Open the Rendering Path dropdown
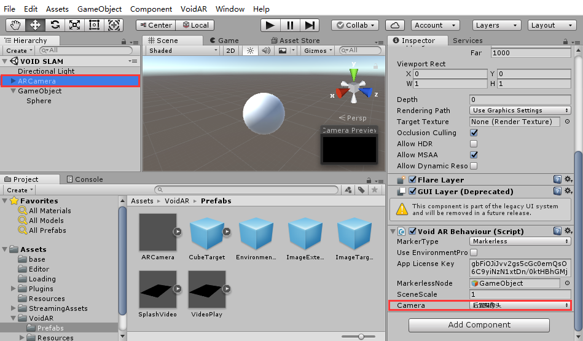Screen dimensions: 583x341 click(520, 111)
